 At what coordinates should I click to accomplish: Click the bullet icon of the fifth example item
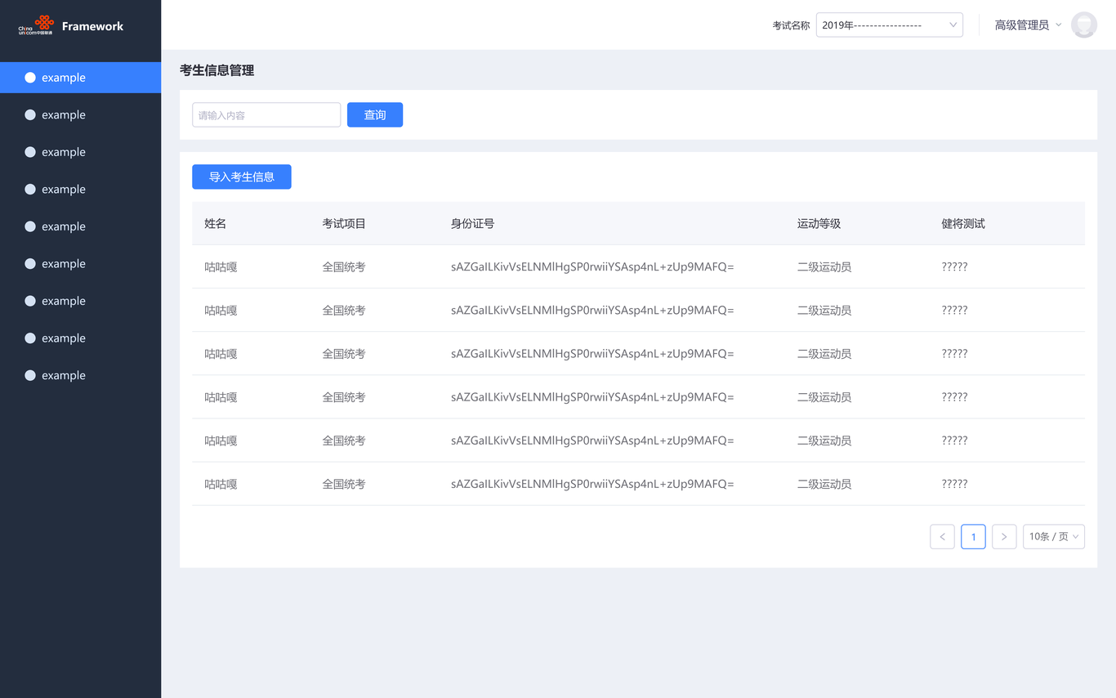click(x=30, y=226)
